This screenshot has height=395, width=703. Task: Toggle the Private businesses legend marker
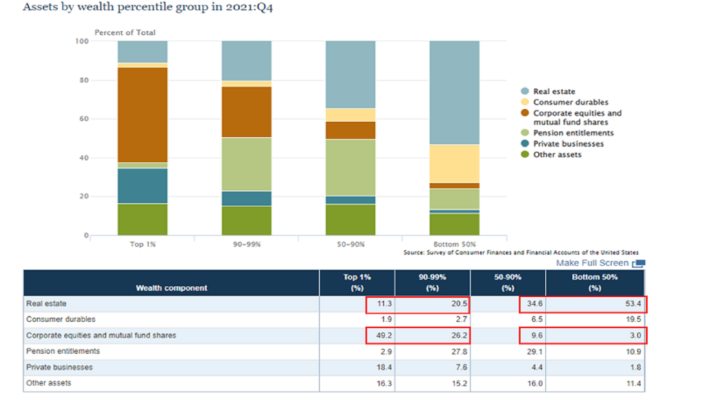pyautogui.click(x=525, y=144)
